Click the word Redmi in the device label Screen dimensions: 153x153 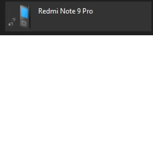[x=48, y=11]
